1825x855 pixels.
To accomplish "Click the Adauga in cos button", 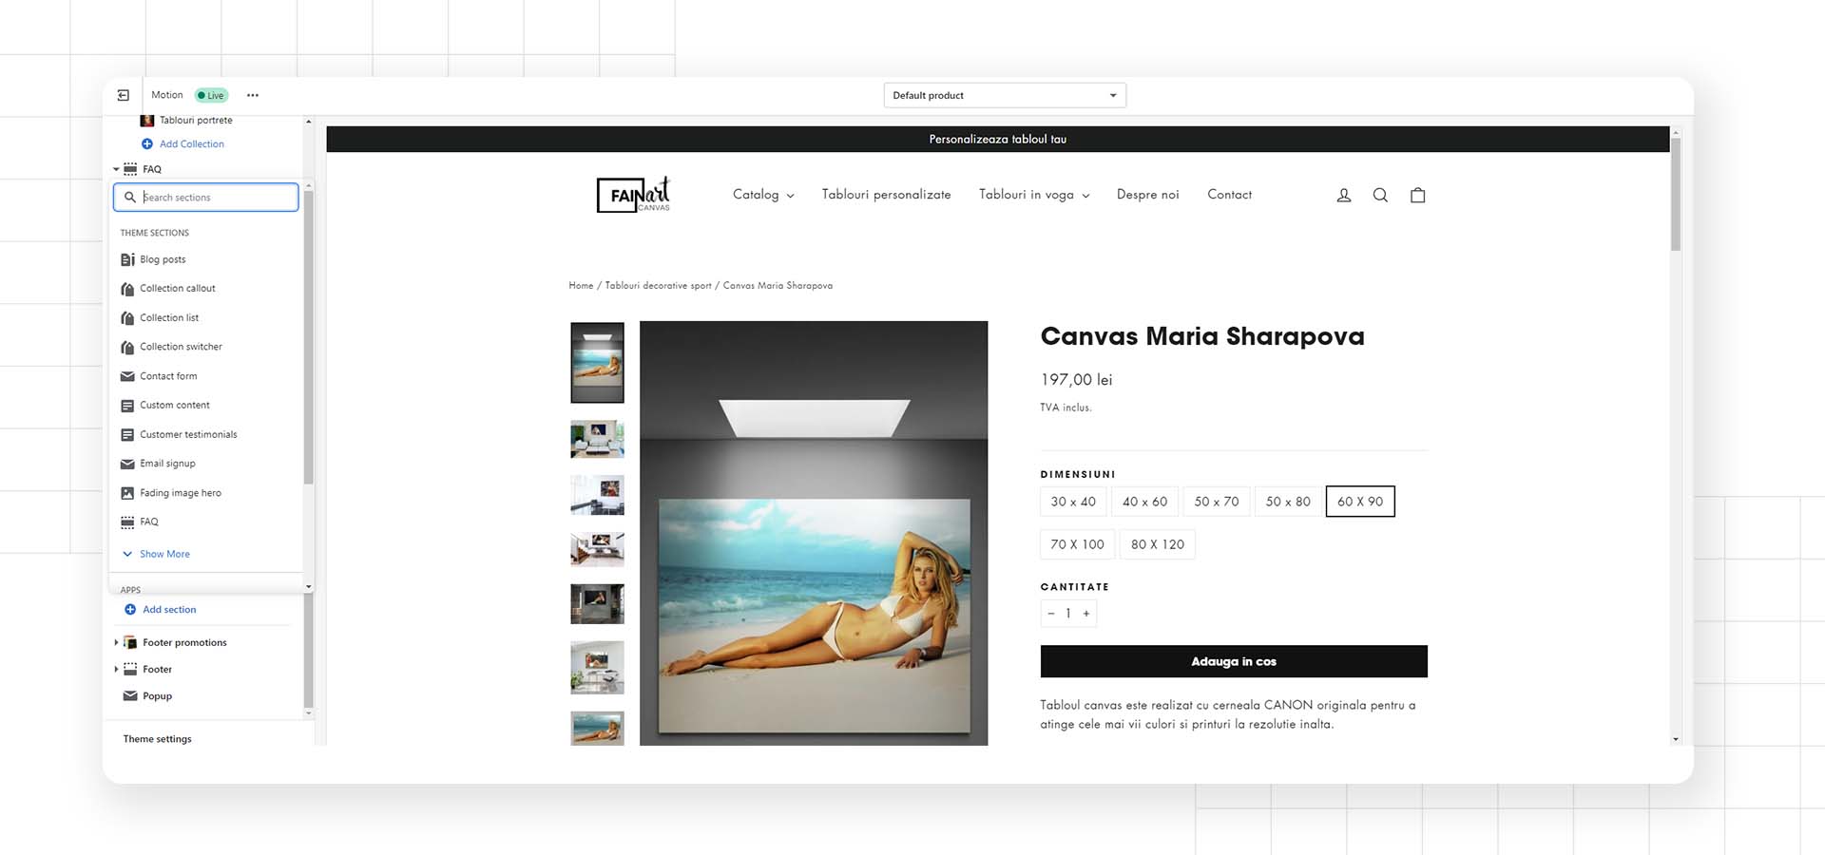I will click(1234, 662).
